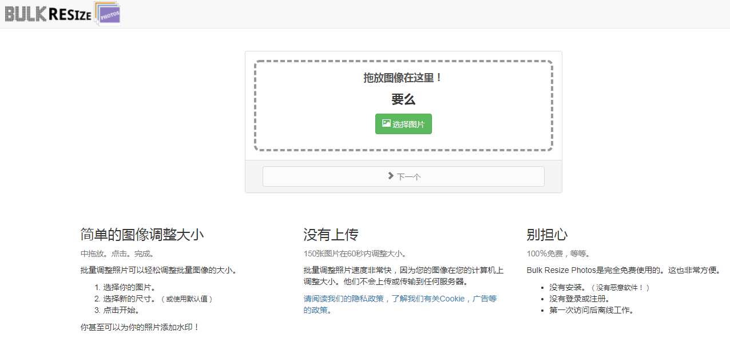This screenshot has height=342, width=730.
Task: Click the 别担心 heading
Action: tap(547, 235)
